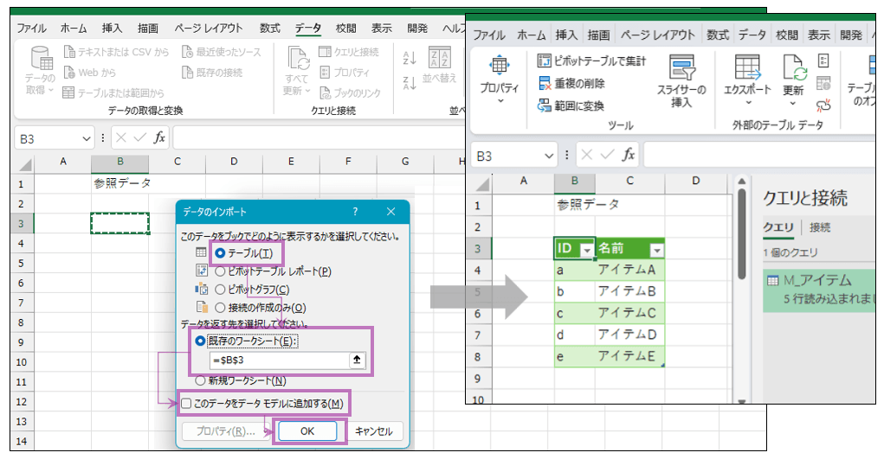Click the すべて更新 refresh all icon

298,59
